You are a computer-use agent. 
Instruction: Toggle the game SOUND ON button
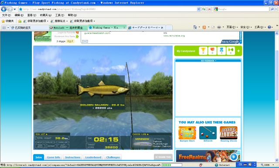point(63,142)
